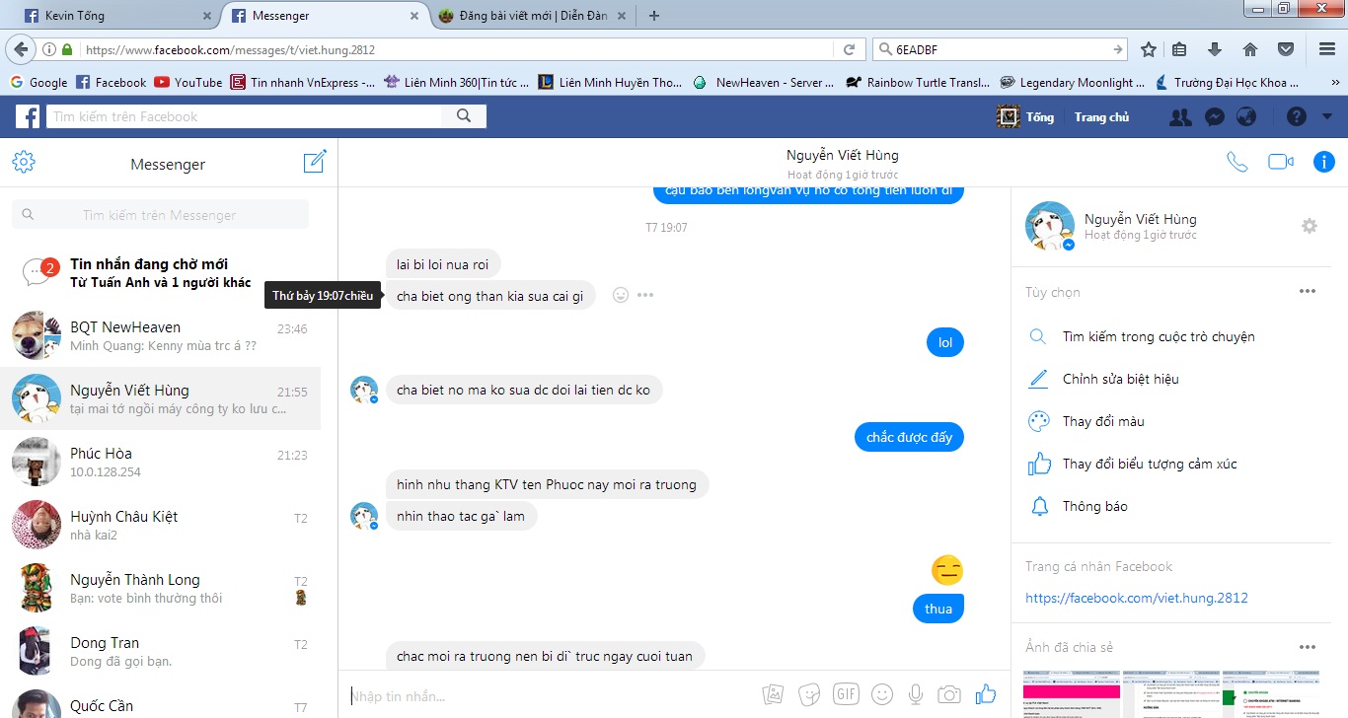Attach a photo using the image icon

coord(774,694)
